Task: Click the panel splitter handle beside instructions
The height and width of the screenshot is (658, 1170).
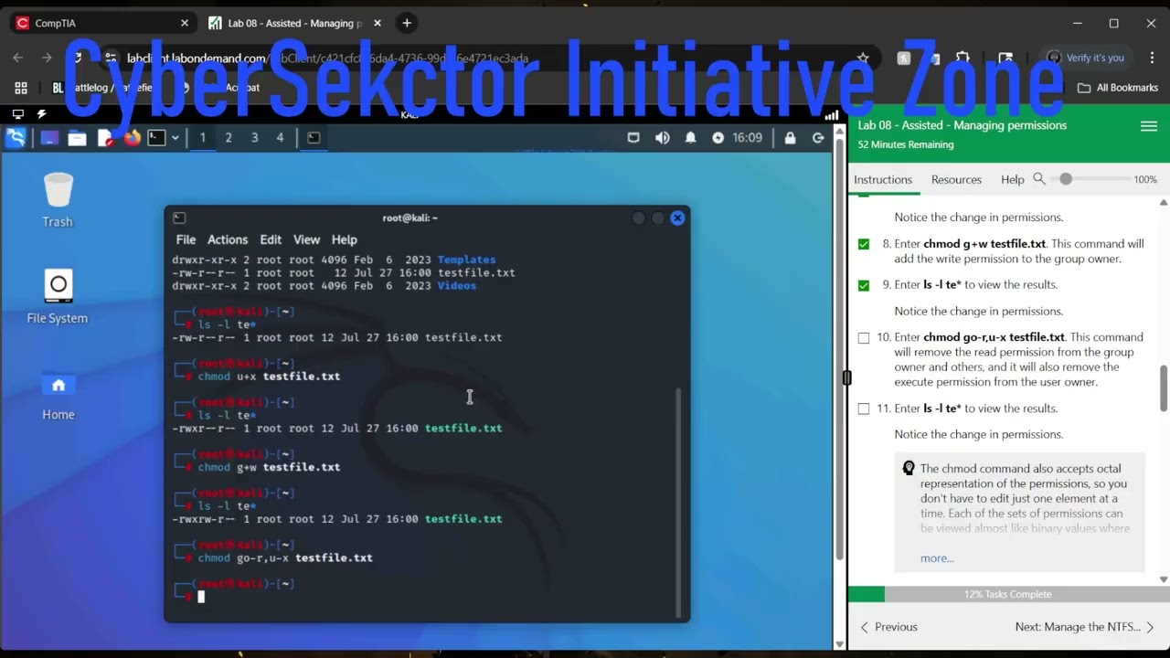Action: [x=846, y=377]
